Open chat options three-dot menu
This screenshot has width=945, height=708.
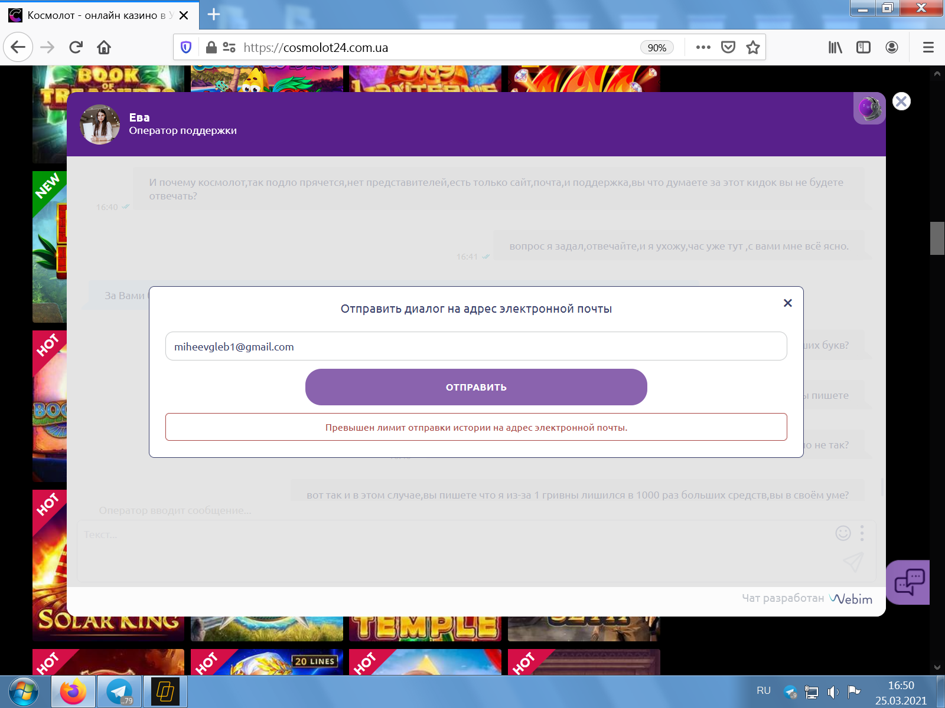click(862, 533)
